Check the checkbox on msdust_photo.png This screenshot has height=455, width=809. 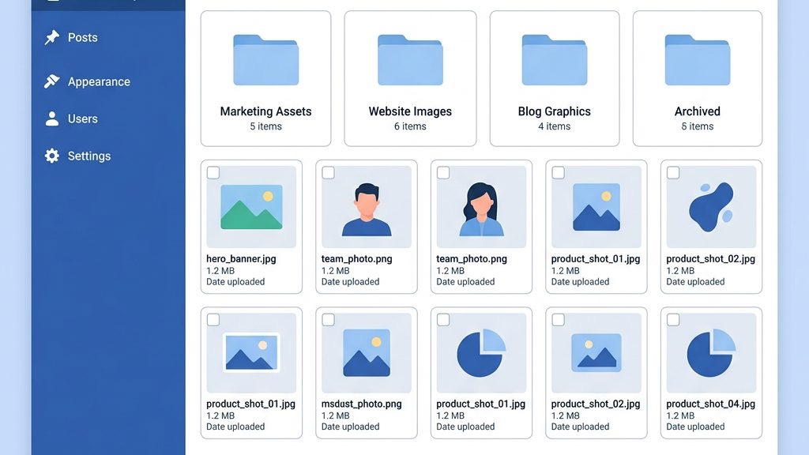330,319
